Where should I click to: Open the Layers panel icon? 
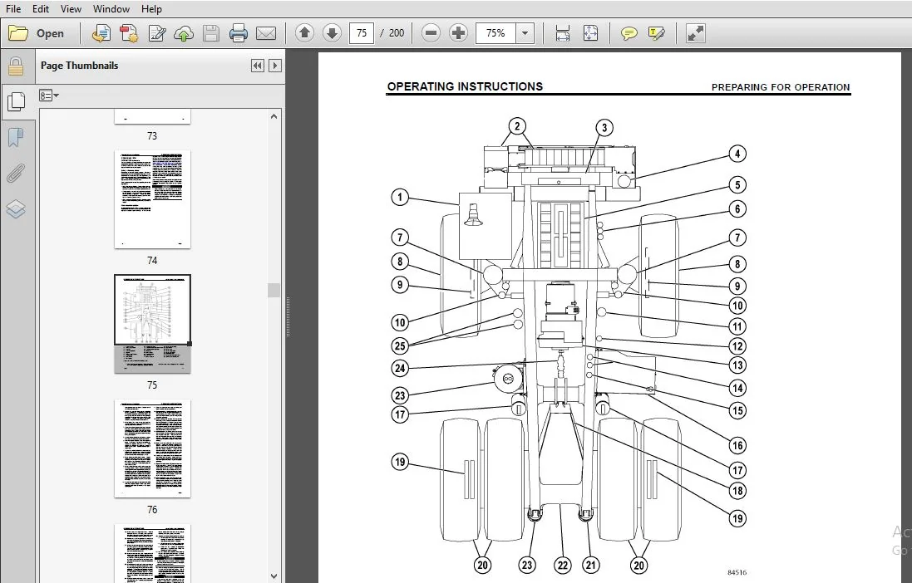pos(16,208)
